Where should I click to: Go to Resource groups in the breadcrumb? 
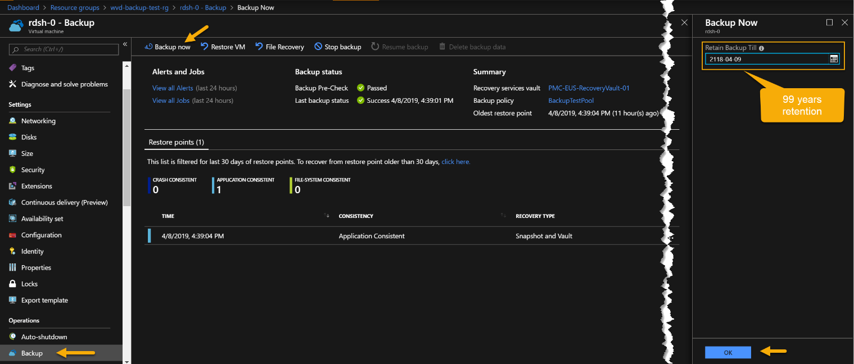click(x=75, y=8)
